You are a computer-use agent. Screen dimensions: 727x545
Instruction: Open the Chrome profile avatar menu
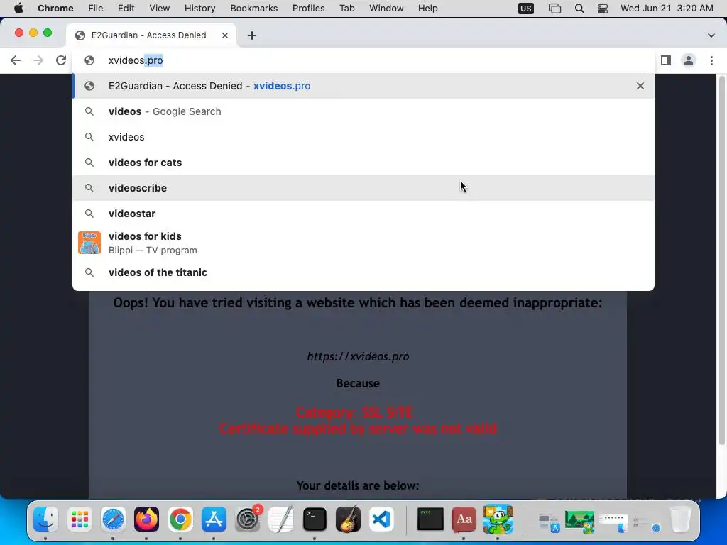689,60
